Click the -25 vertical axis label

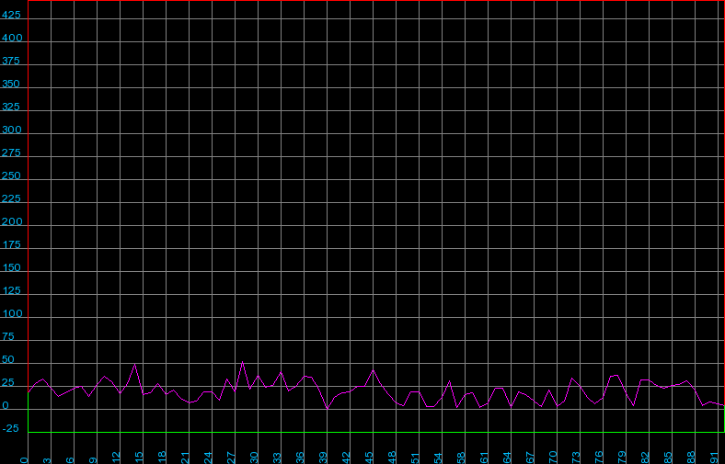11,428
